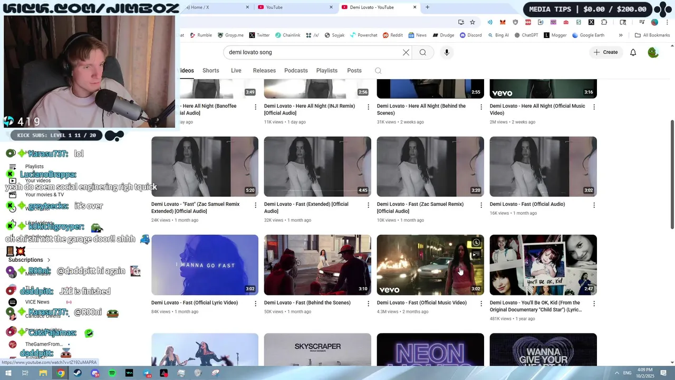Switch to the Releases tab
The height and width of the screenshot is (380, 675).
pyautogui.click(x=264, y=71)
